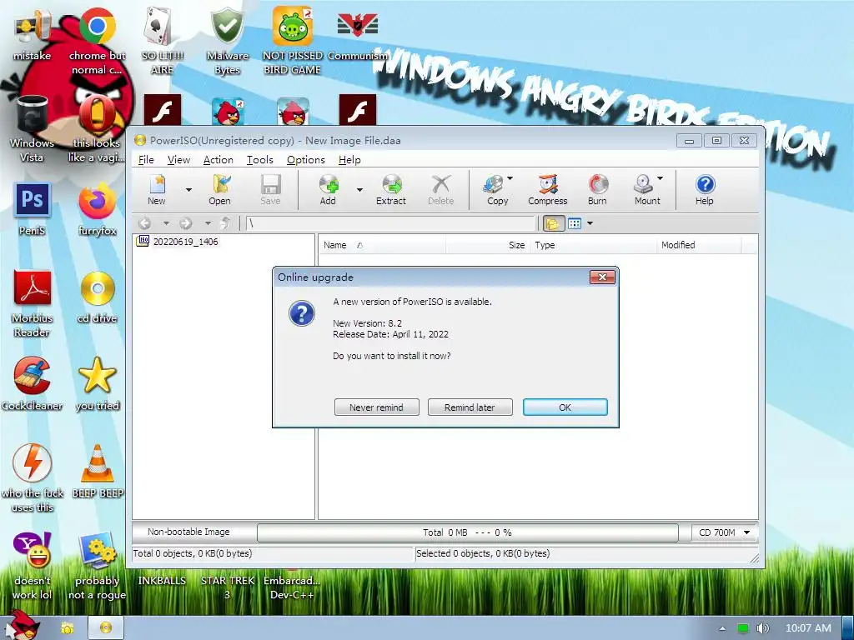Click the view style grid icon

pyautogui.click(x=575, y=223)
